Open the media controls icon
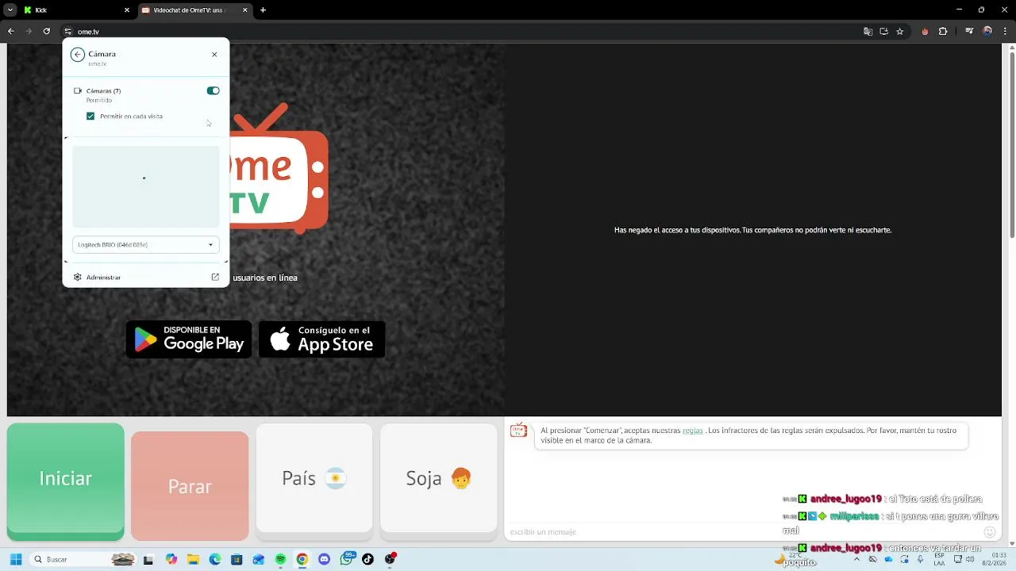This screenshot has width=1016, height=571. (970, 32)
